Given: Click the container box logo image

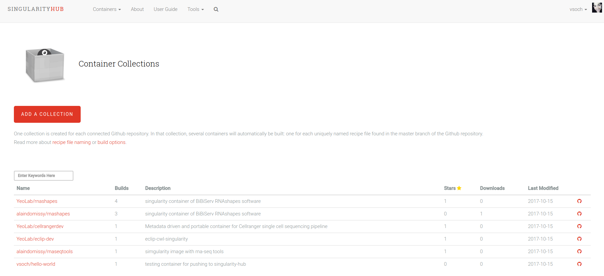Looking at the screenshot, I should [45, 65].
